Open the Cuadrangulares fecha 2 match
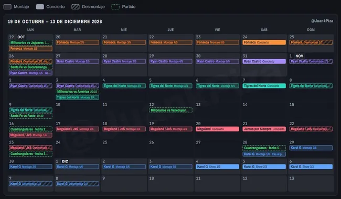Screen dimensions: 341x199 [30, 129]
